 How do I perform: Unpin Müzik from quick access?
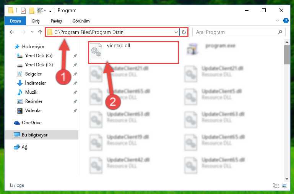tap(75, 92)
